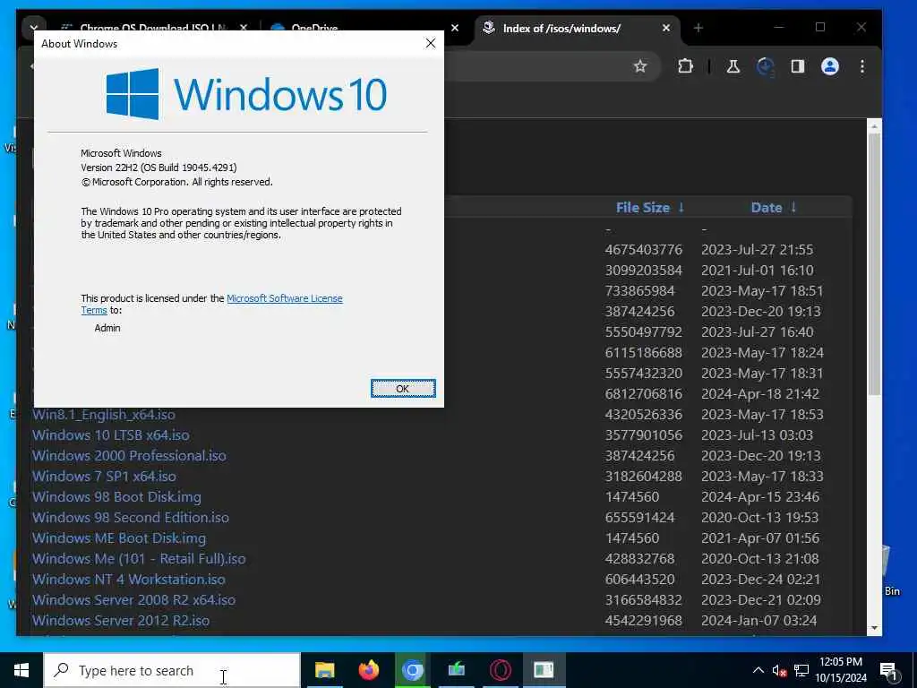The height and width of the screenshot is (688, 917).
Task: Click OK in About Windows dialog
Action: tap(403, 389)
